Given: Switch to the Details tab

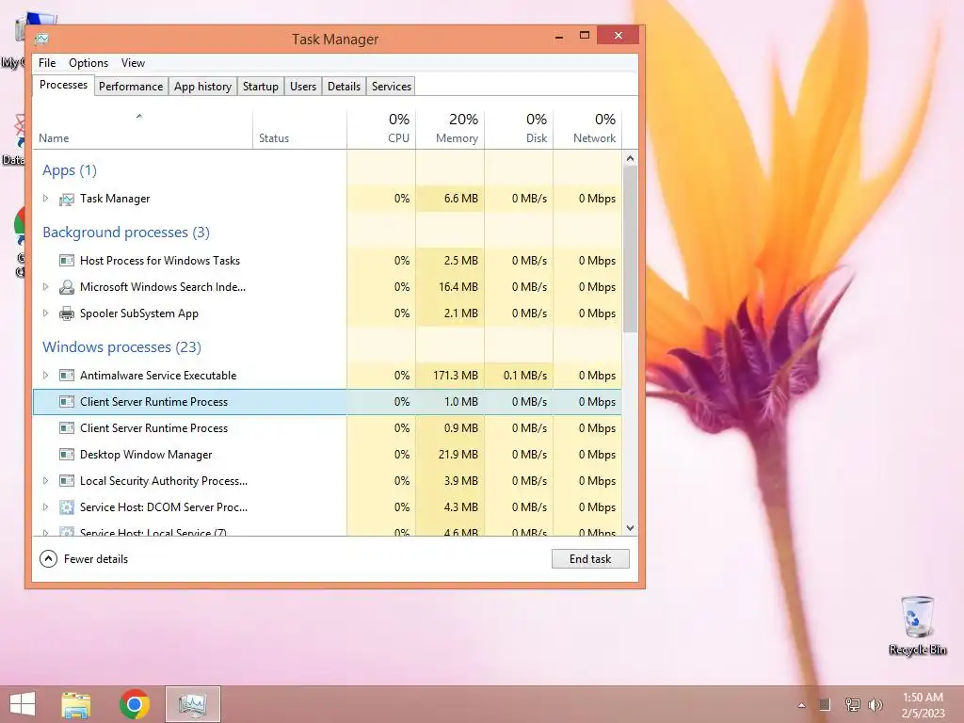Looking at the screenshot, I should click(344, 86).
